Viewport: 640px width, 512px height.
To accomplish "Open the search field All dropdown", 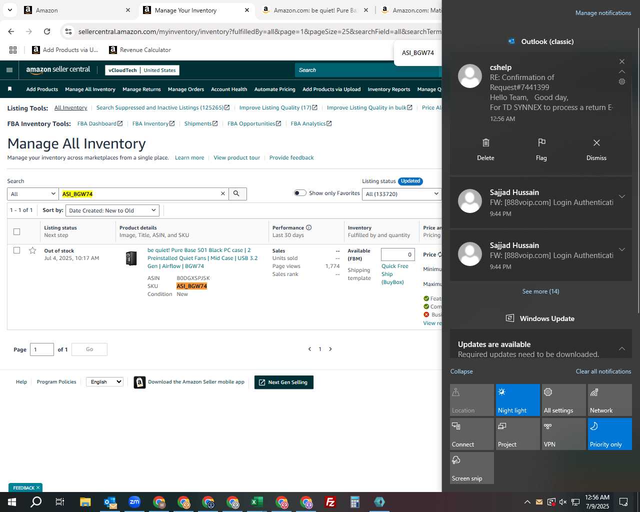I will pyautogui.click(x=33, y=194).
